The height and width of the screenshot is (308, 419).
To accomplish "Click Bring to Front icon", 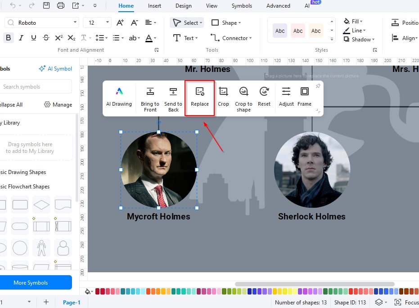I will point(150,99).
